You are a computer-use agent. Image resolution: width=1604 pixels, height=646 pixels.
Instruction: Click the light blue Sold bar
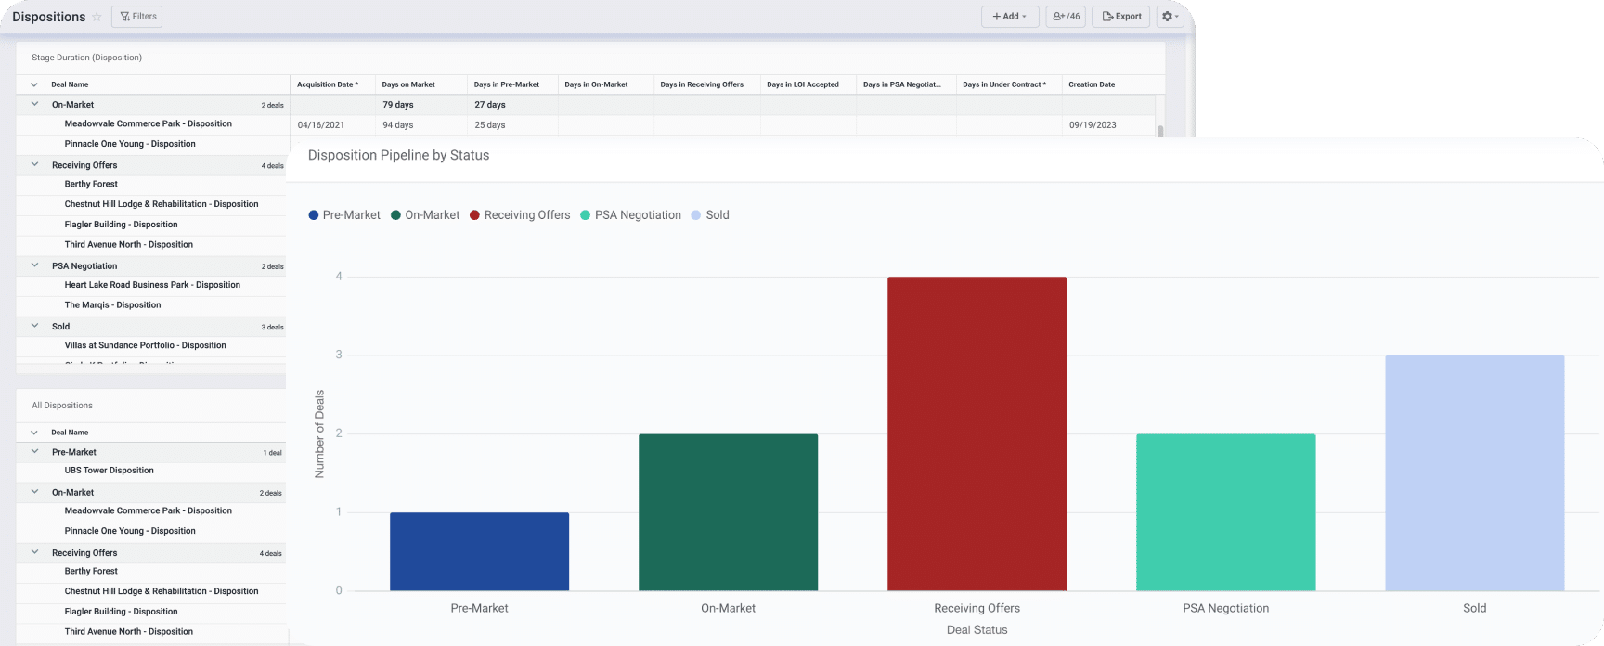click(1474, 473)
